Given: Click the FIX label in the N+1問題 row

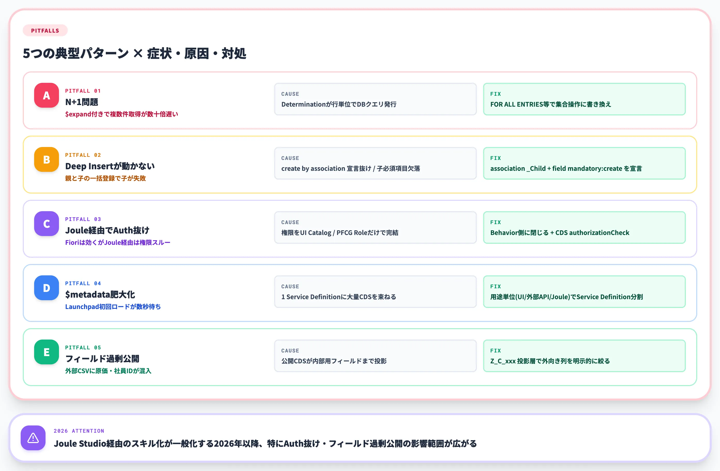Looking at the screenshot, I should tap(496, 94).
